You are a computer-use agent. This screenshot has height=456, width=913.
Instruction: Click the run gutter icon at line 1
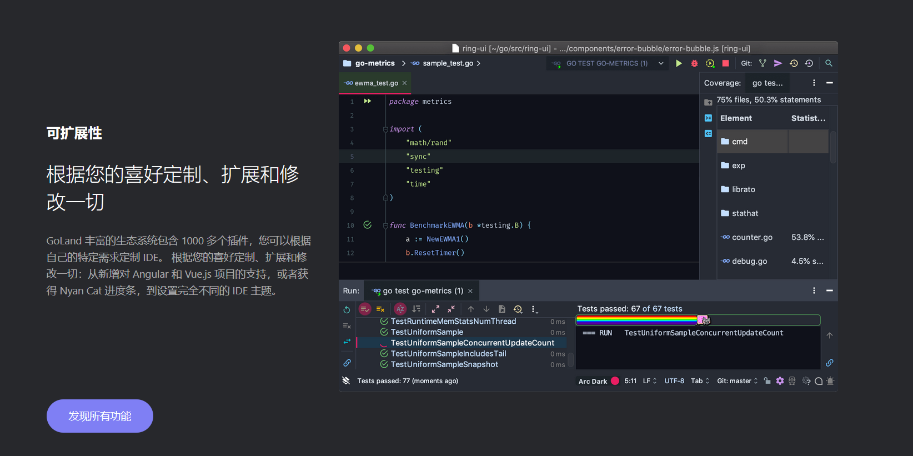pyautogui.click(x=368, y=101)
